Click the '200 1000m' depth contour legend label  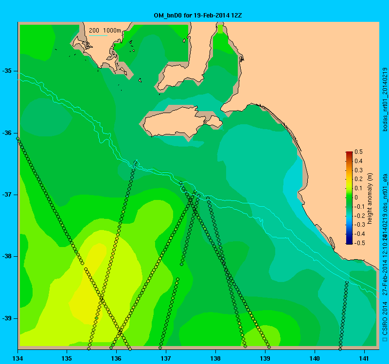coord(105,31)
